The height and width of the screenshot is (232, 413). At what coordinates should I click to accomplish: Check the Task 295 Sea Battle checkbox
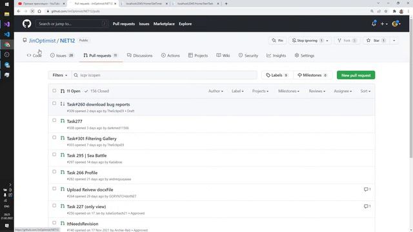[54, 155]
